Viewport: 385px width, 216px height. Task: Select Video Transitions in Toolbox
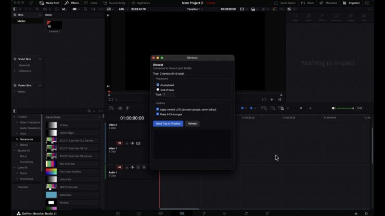coord(30,123)
